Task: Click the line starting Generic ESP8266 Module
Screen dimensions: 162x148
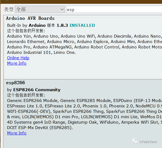Action: pos(85,101)
